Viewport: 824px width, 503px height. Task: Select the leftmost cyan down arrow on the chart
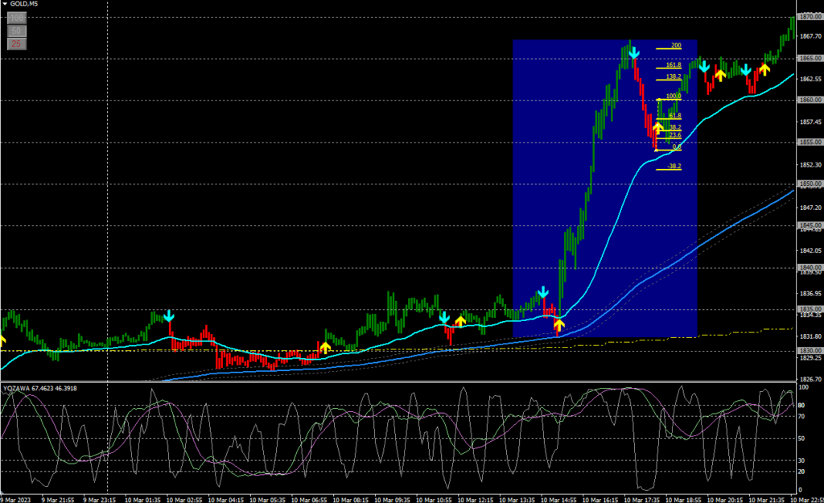pos(169,316)
